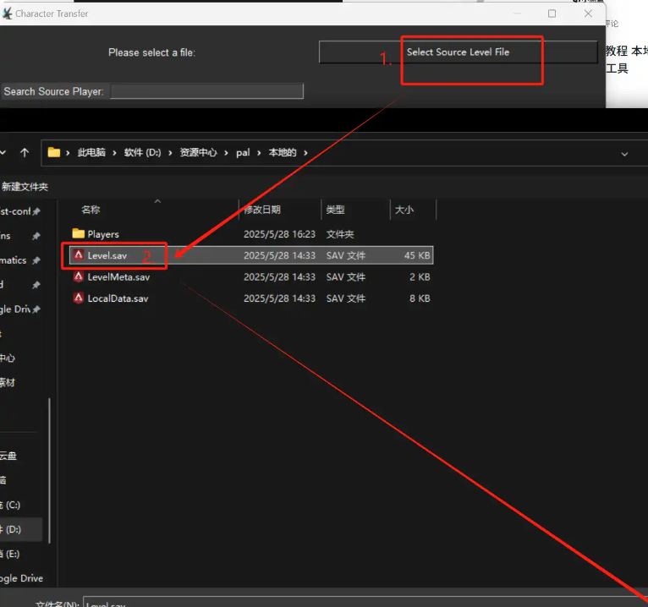This screenshot has width=648, height=607.
Task: Click the pin icon next to st-conf
Action: click(36, 212)
